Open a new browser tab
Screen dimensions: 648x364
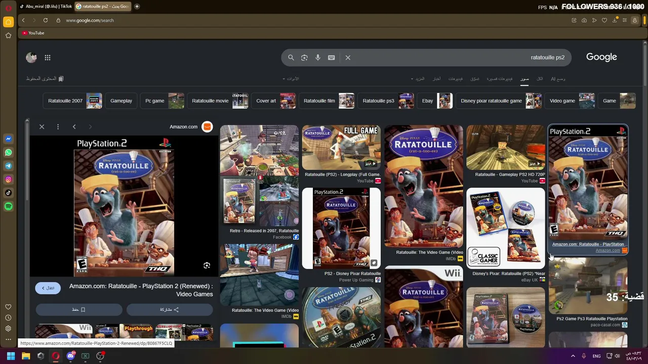[137, 7]
